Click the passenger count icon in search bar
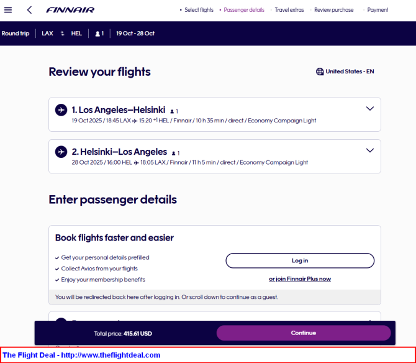This screenshot has height=363, width=416. (97, 34)
